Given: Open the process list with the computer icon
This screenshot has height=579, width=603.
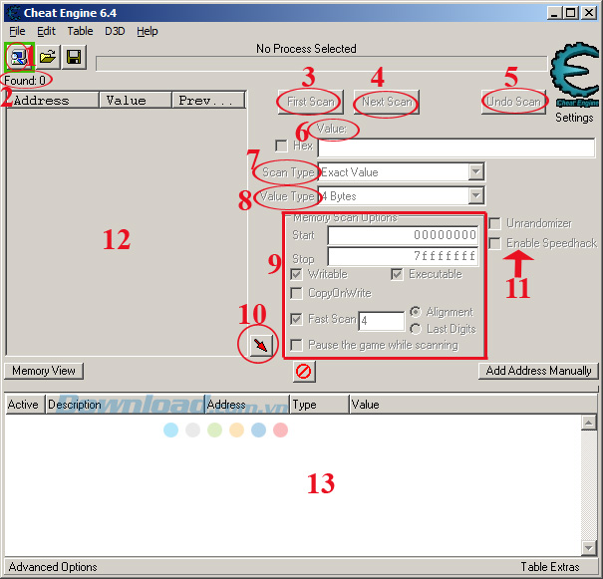Looking at the screenshot, I should point(19,57).
